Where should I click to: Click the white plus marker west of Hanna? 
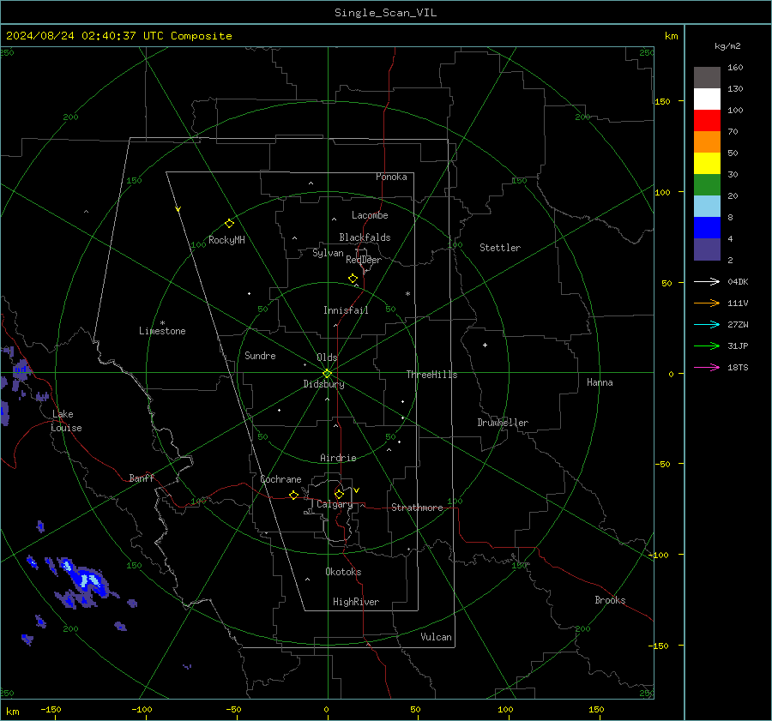tap(485, 345)
